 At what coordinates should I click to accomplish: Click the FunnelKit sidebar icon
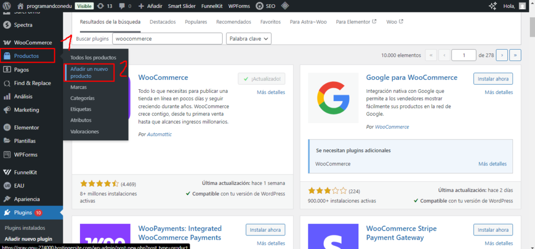pos(6,172)
